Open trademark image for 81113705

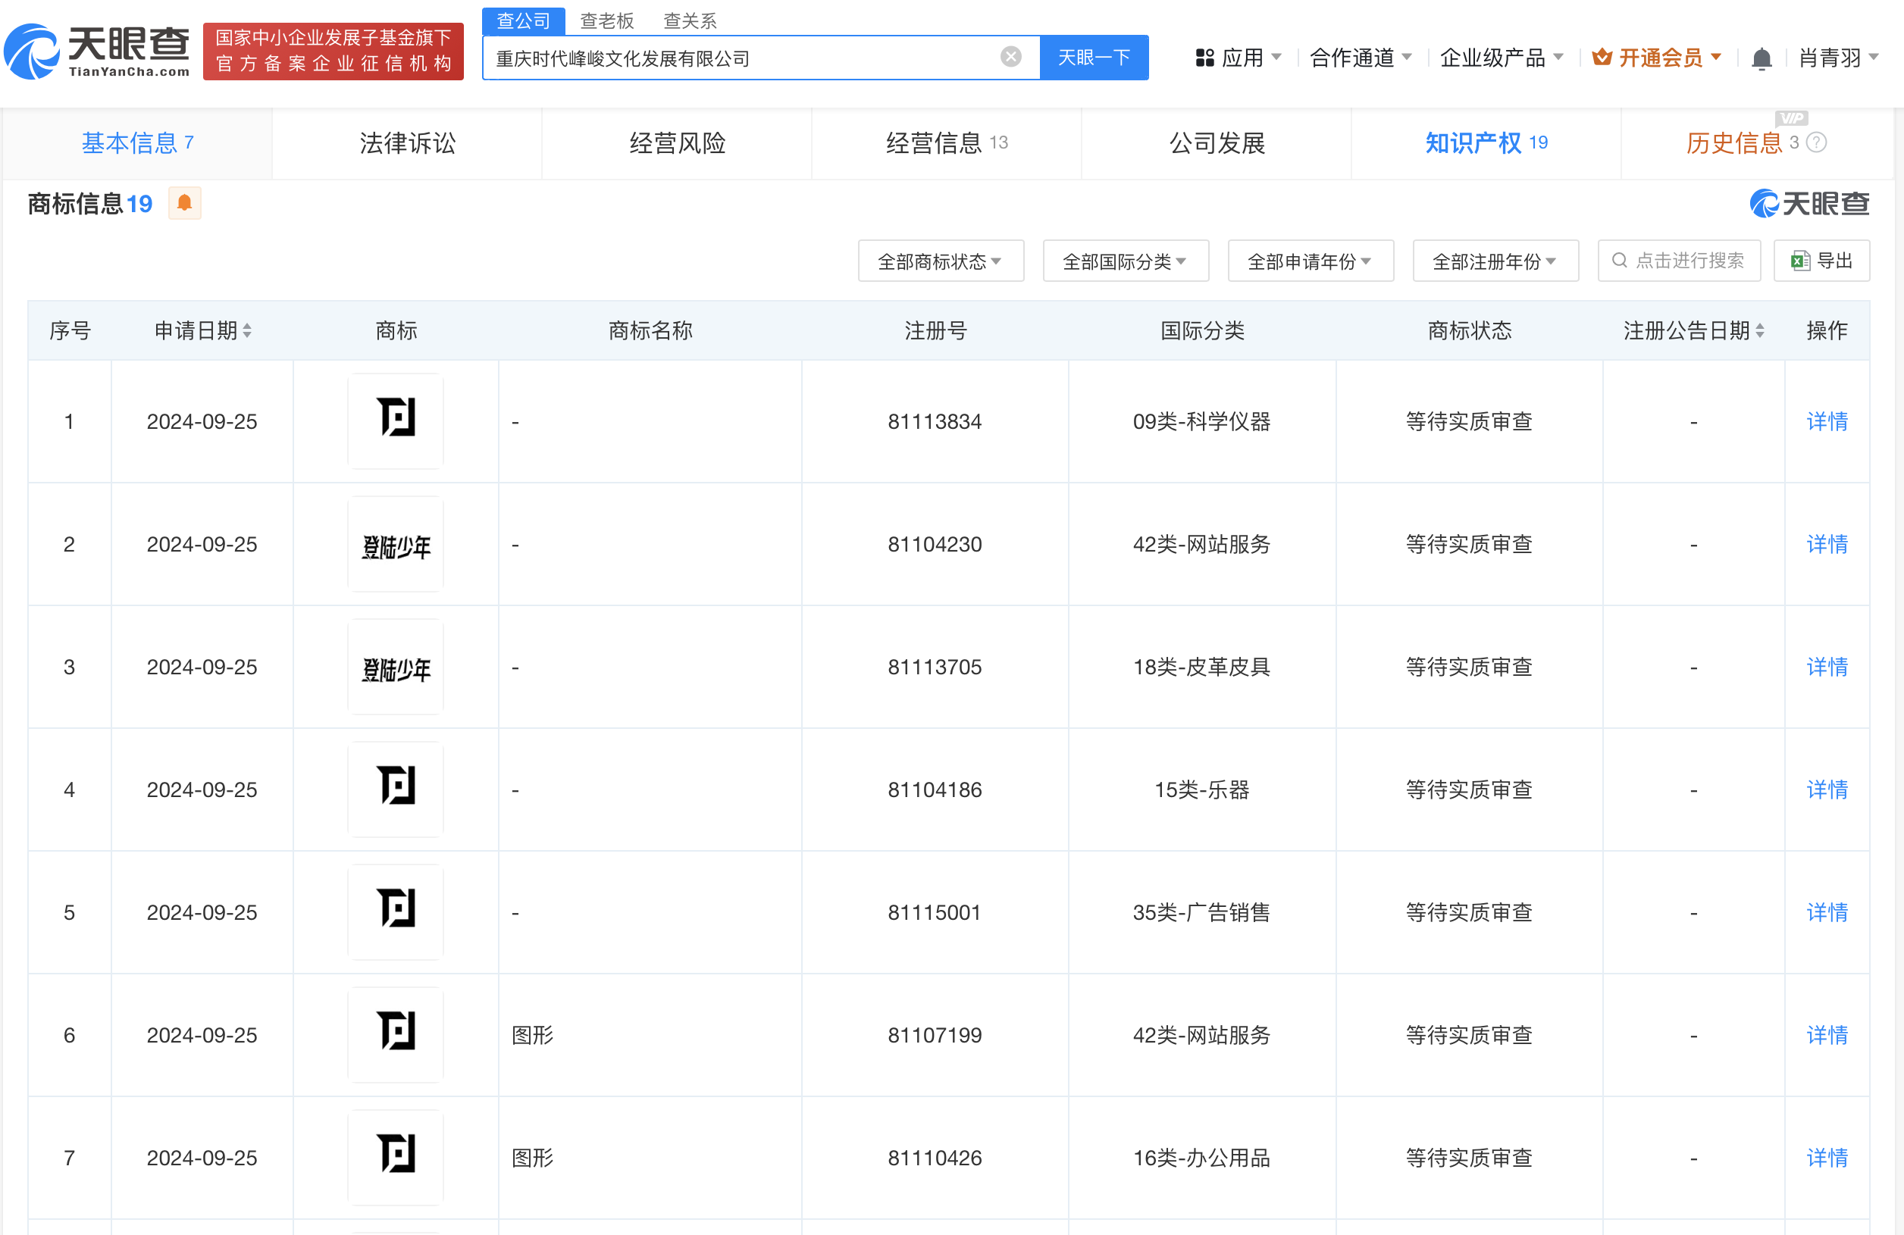coord(396,666)
